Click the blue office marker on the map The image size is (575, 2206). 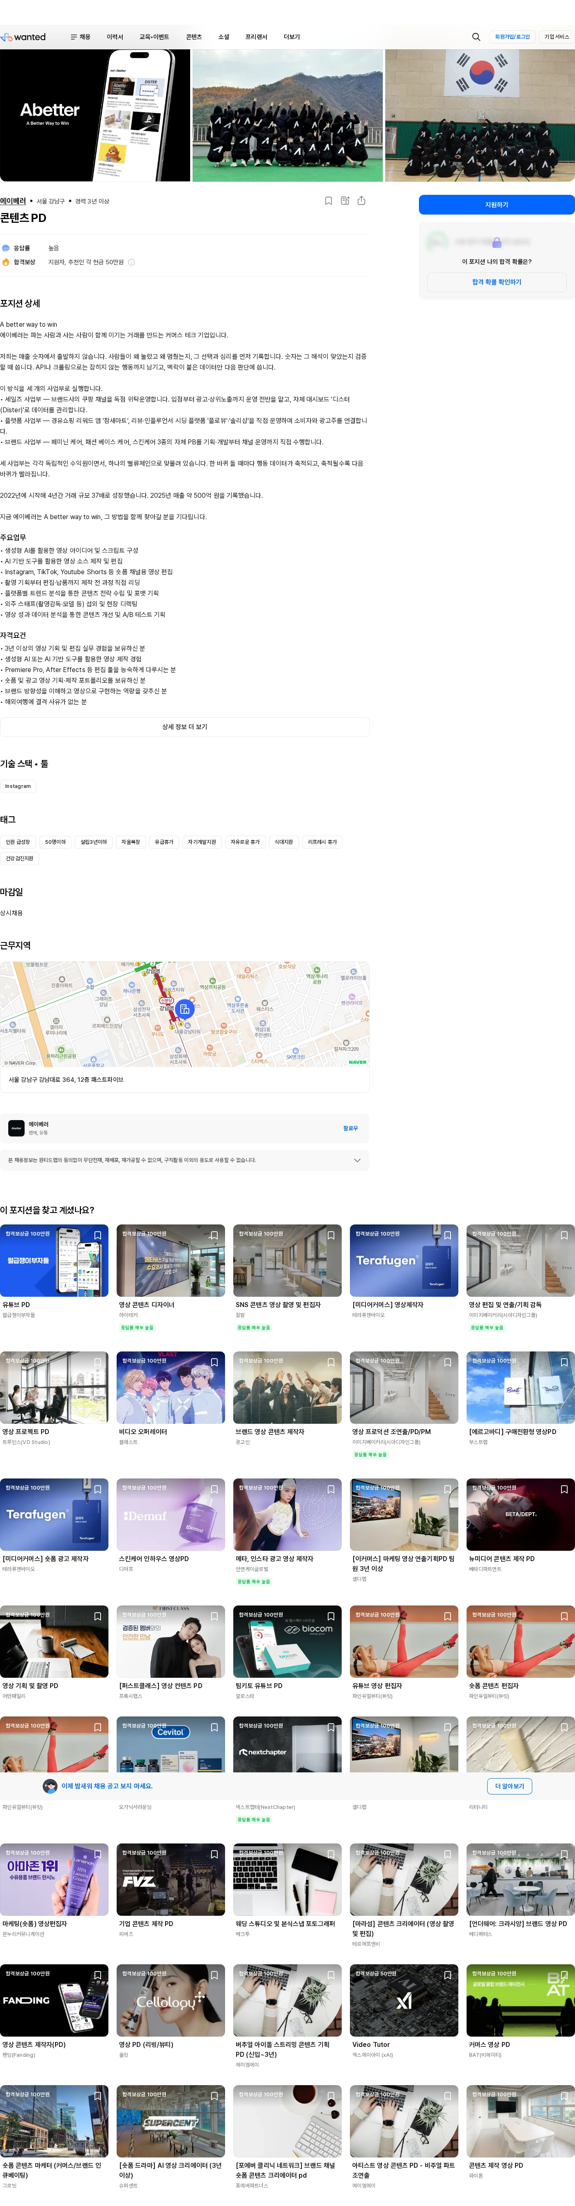pos(185,1009)
